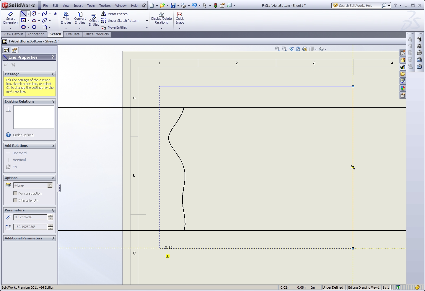The height and width of the screenshot is (291, 425).
Task: Click the Quick Snaps icon
Action: point(180,18)
